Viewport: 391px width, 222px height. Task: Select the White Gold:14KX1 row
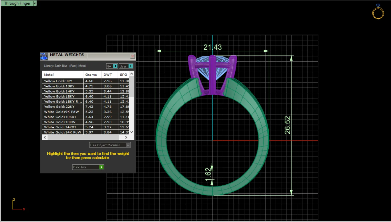(x=86, y=127)
